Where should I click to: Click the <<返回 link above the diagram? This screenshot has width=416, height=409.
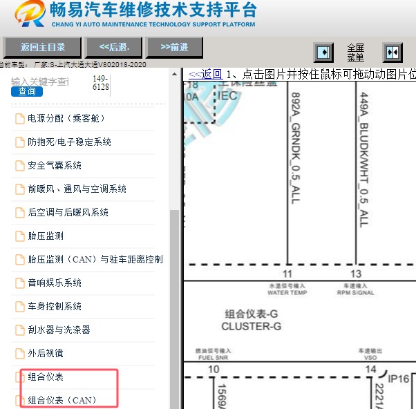(205, 74)
